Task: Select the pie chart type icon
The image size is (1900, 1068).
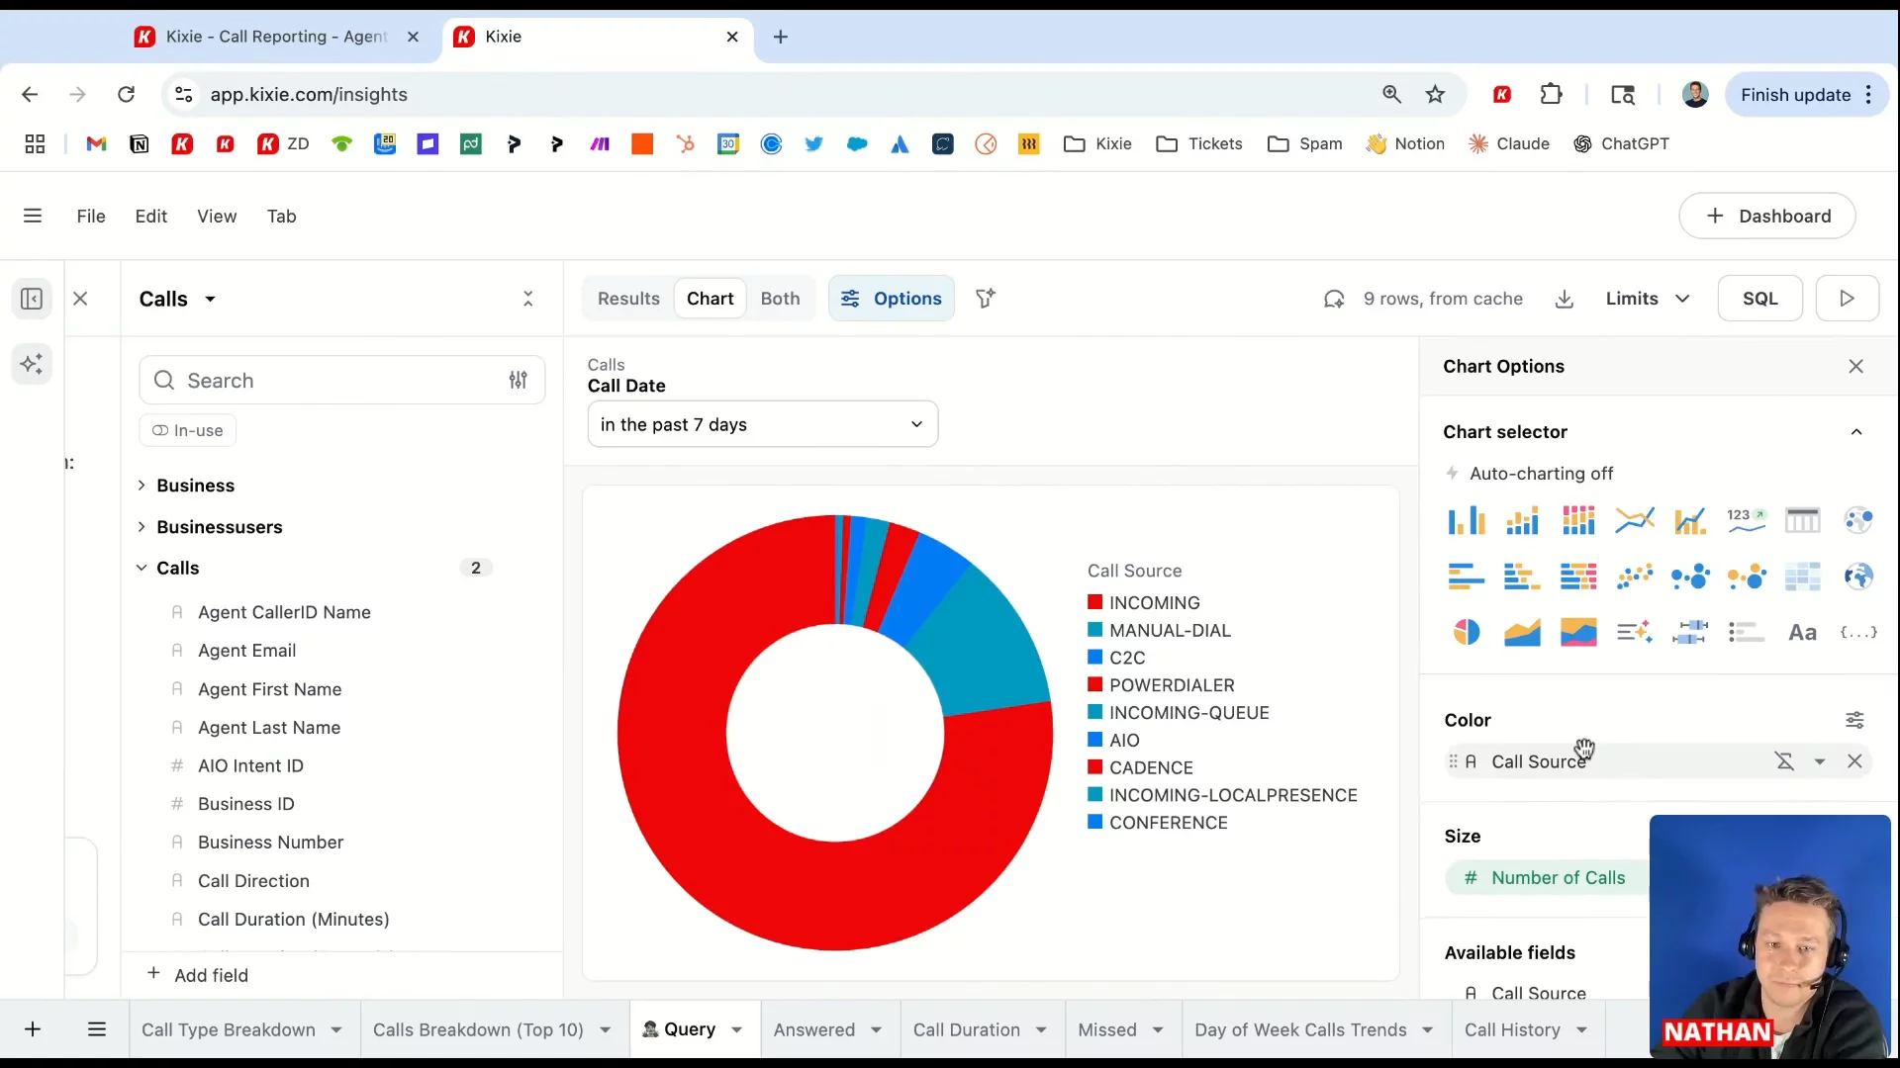Action: coord(1466,632)
